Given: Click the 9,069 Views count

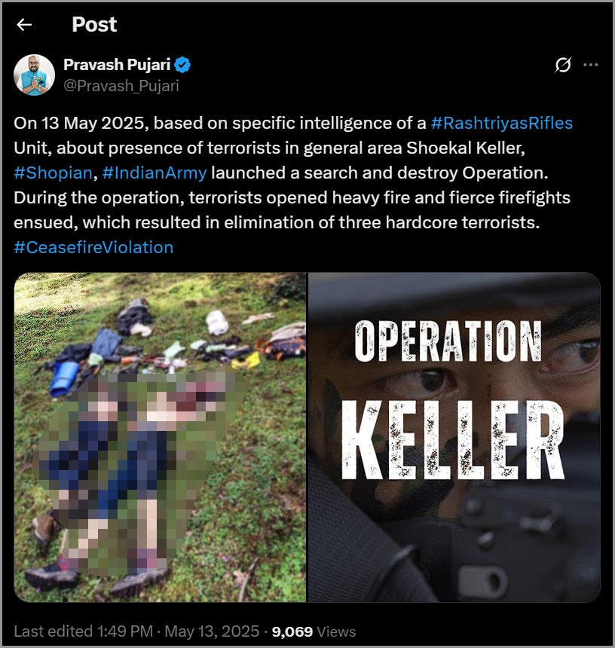Looking at the screenshot, I should 314,631.
